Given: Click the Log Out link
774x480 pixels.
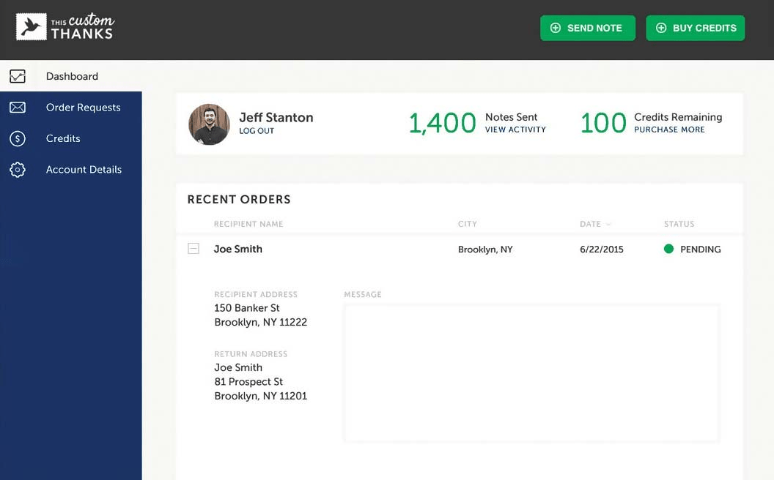Looking at the screenshot, I should click(x=257, y=131).
